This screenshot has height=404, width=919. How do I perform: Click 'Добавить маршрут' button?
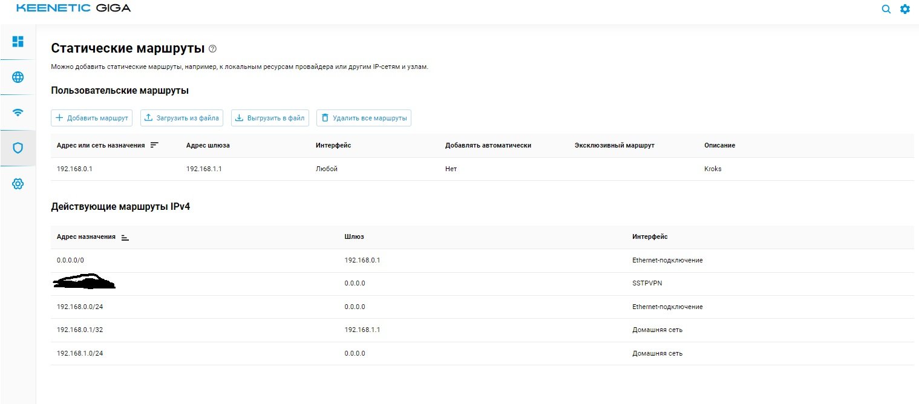pyautogui.click(x=91, y=118)
